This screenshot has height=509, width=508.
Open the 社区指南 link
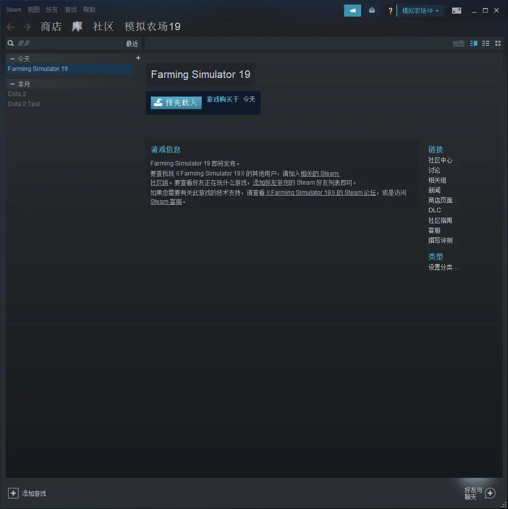pos(440,220)
